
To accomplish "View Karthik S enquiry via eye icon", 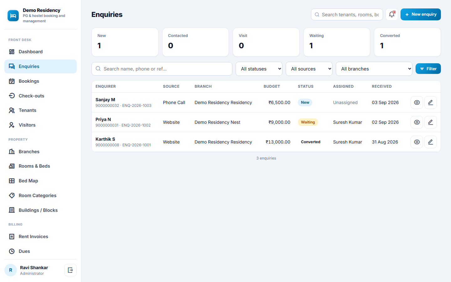I will 417,142.
